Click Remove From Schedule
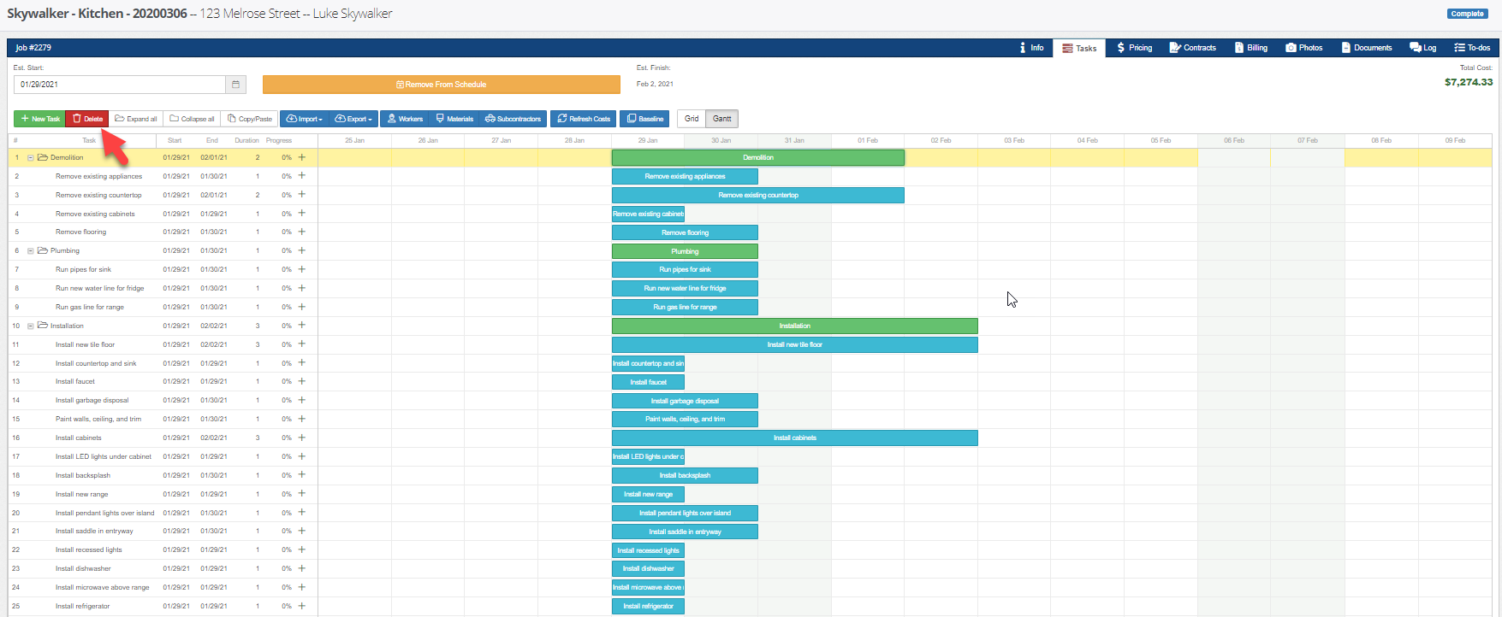Image resolution: width=1502 pixels, height=617 pixels. point(441,85)
